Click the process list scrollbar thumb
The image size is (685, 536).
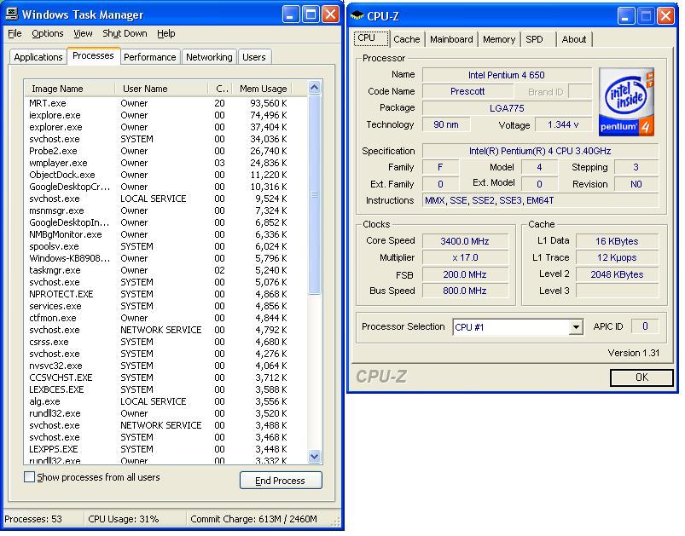pyautogui.click(x=314, y=194)
